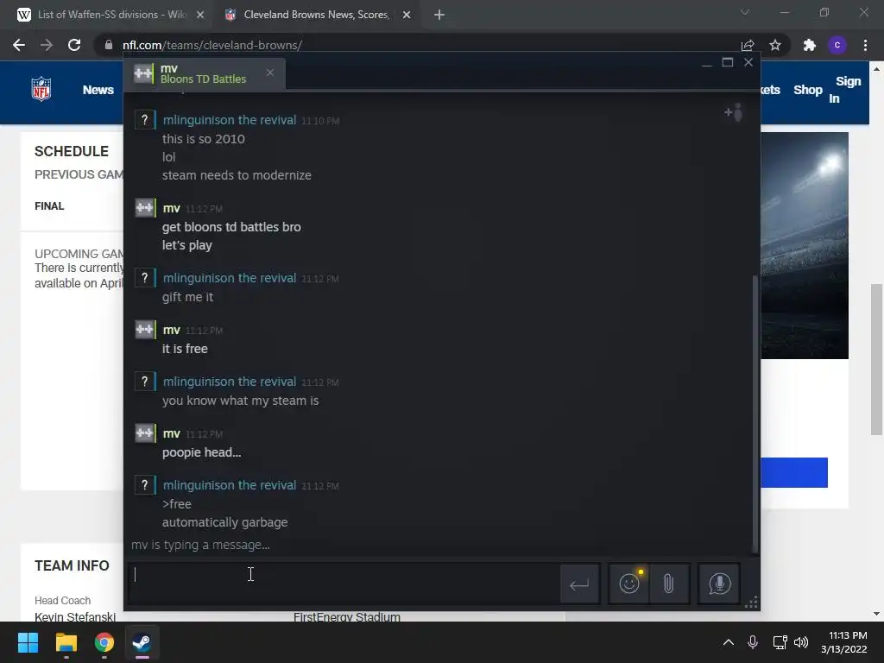Open Steam from the taskbar
884x663 pixels.
tap(142, 642)
